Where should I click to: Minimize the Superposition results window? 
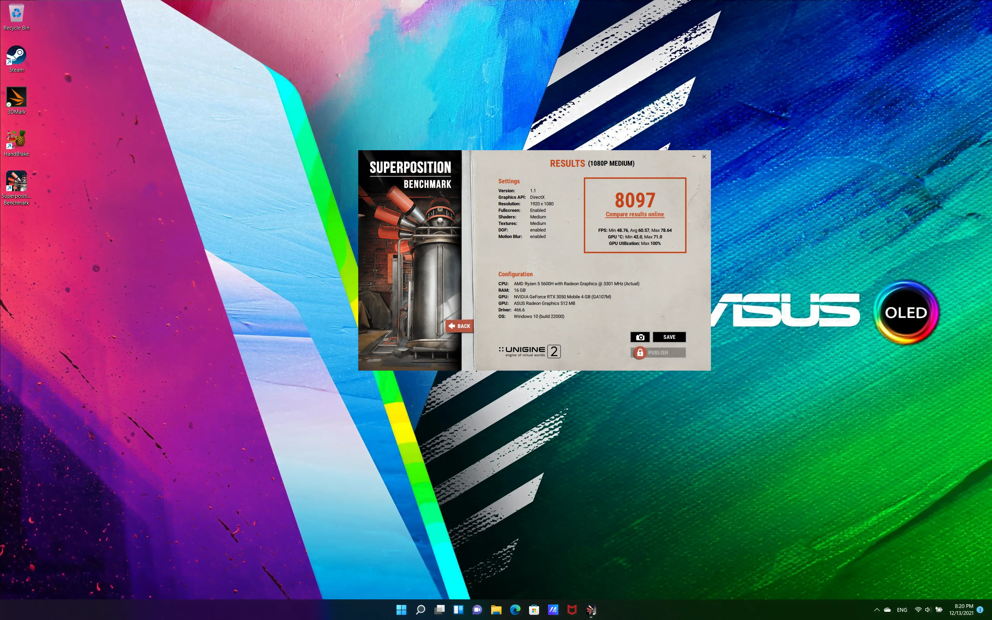tap(694, 157)
